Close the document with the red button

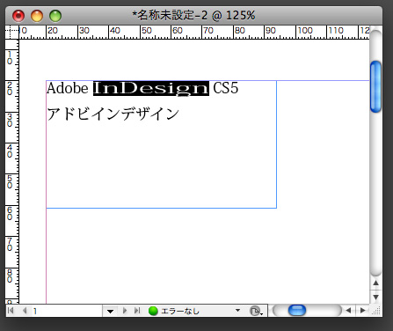(x=18, y=16)
